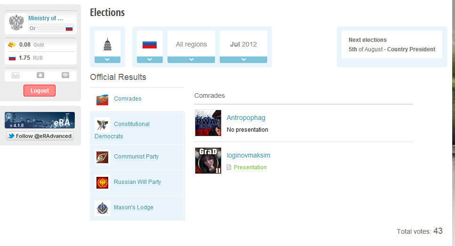
Task: Open the messages envelope icon
Action: coord(16,75)
